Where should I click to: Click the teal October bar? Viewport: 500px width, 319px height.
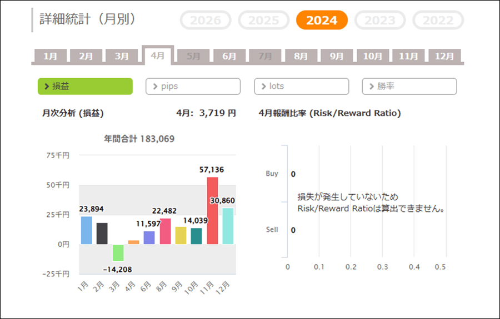click(197, 236)
